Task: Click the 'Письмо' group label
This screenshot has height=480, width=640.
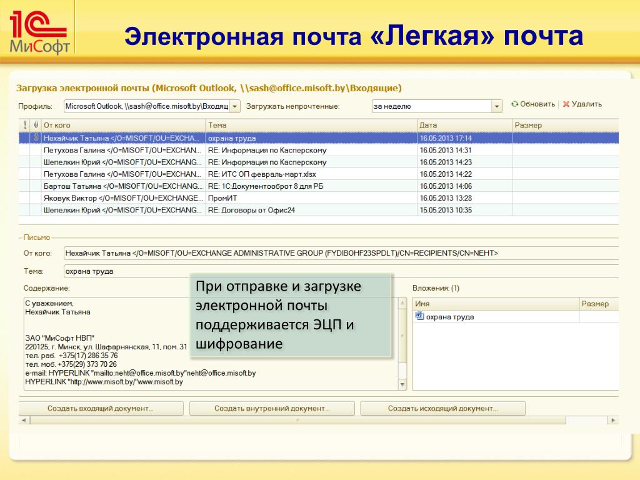Action: pos(37,237)
